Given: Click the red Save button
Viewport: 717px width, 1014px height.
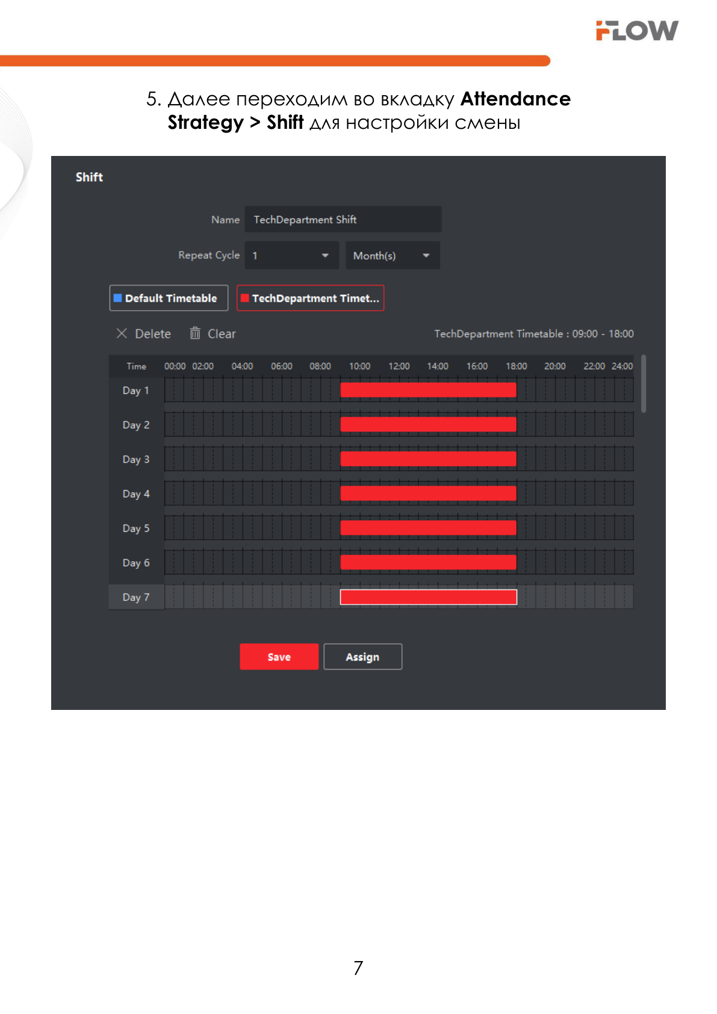Looking at the screenshot, I should pos(279,657).
